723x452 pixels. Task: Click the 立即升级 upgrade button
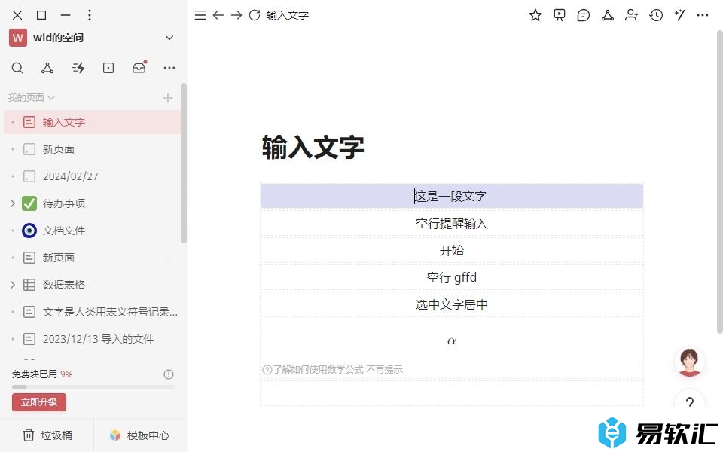click(x=39, y=402)
